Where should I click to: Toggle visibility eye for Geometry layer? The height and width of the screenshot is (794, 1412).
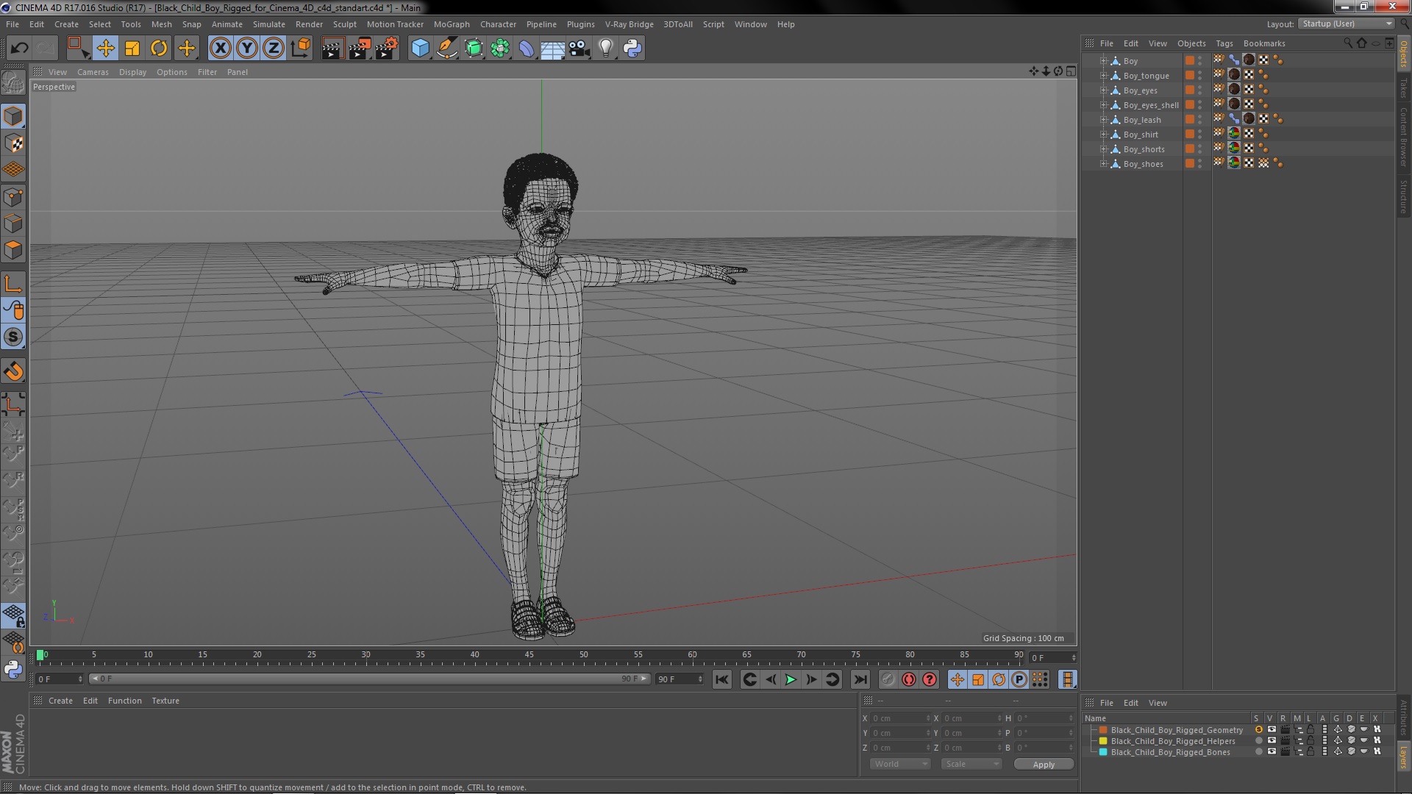point(1272,730)
